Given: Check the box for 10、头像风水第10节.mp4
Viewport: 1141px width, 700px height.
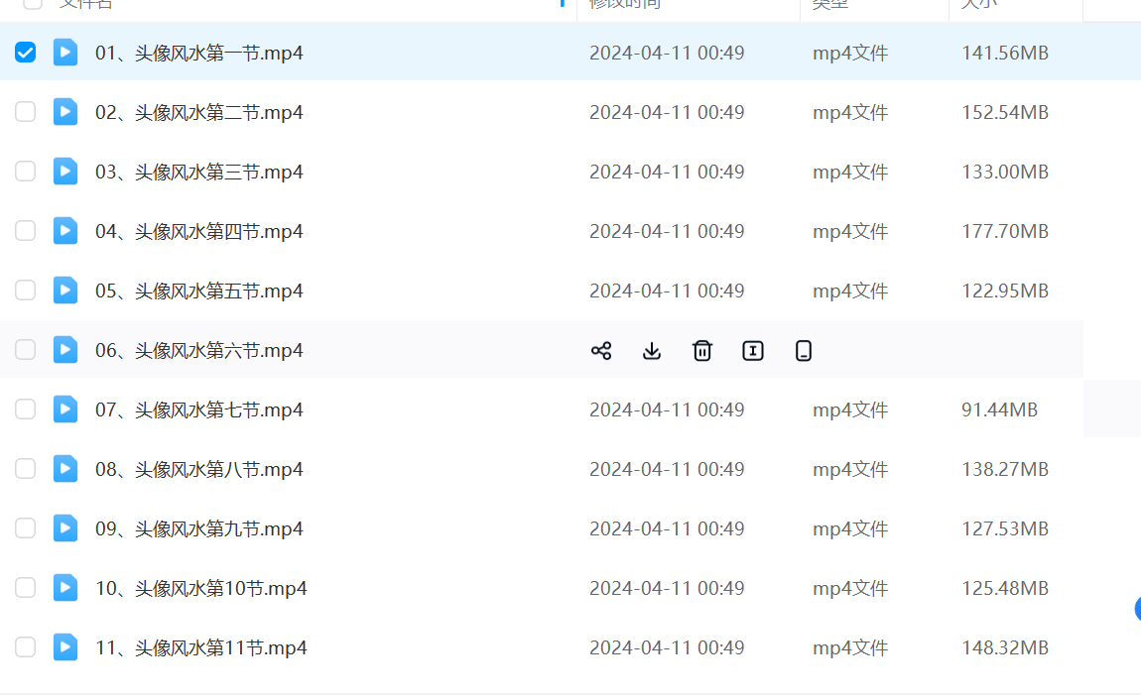Looking at the screenshot, I should pos(26,588).
